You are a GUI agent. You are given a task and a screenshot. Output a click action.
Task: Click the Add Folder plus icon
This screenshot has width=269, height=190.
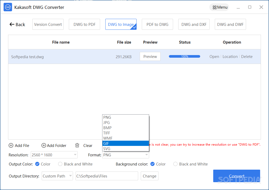pyautogui.click(x=44, y=146)
